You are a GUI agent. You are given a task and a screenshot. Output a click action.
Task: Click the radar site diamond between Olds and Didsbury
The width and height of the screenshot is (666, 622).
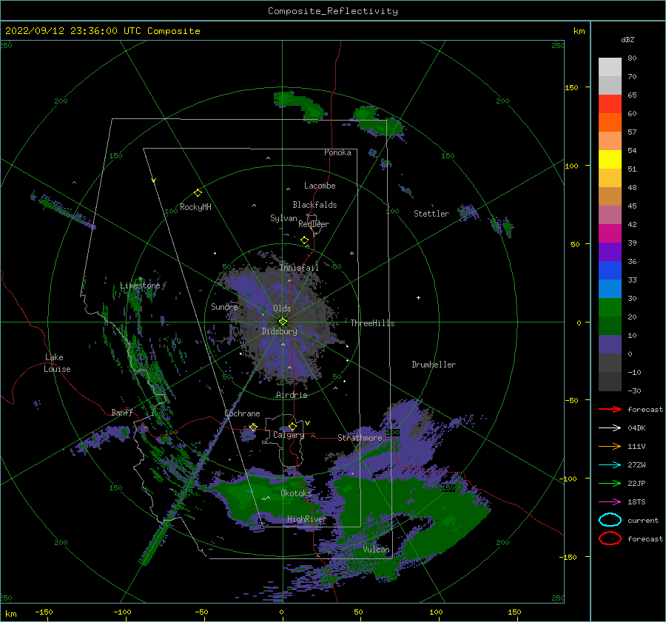(x=283, y=322)
